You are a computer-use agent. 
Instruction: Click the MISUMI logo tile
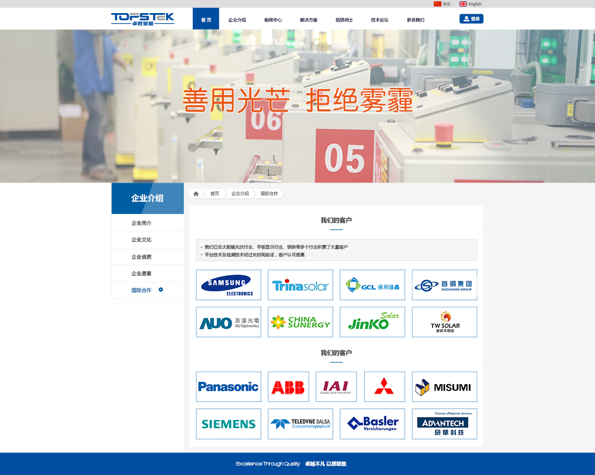(x=444, y=386)
